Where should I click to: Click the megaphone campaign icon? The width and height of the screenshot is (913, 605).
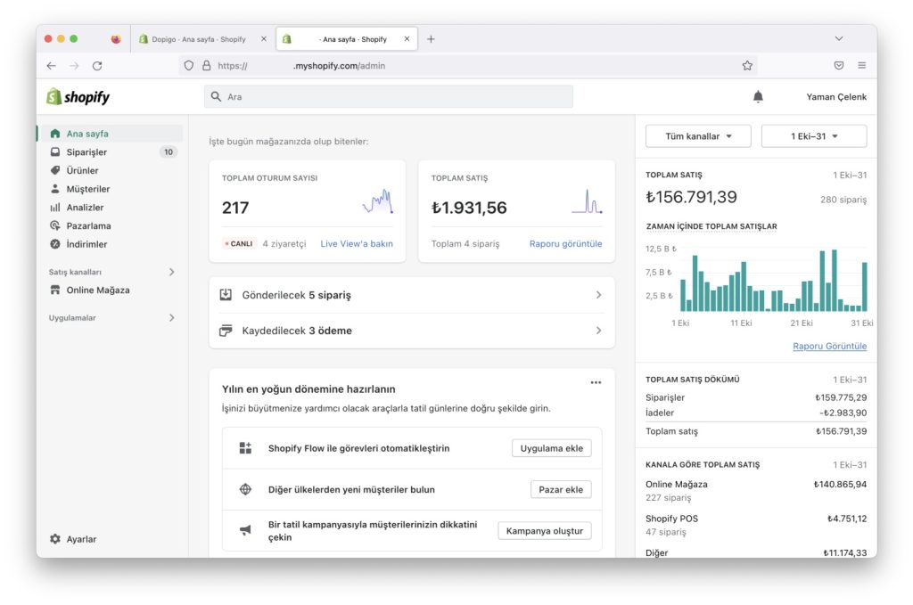click(246, 530)
